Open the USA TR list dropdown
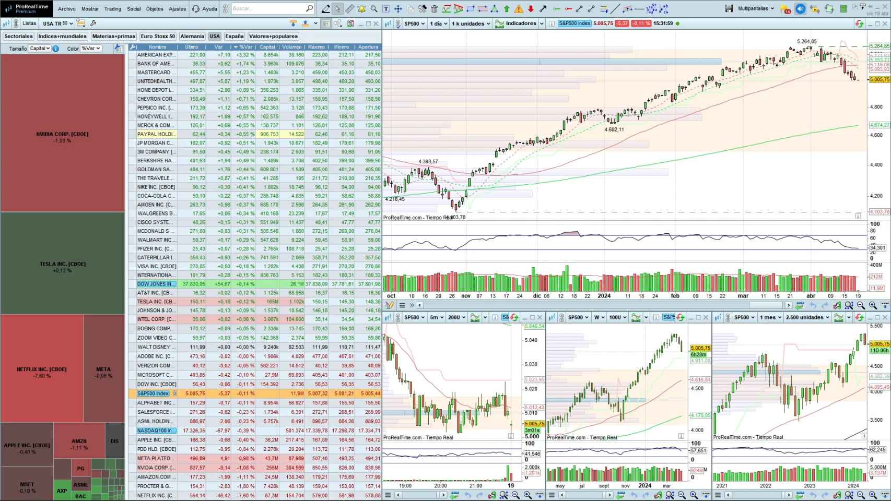 57,23
